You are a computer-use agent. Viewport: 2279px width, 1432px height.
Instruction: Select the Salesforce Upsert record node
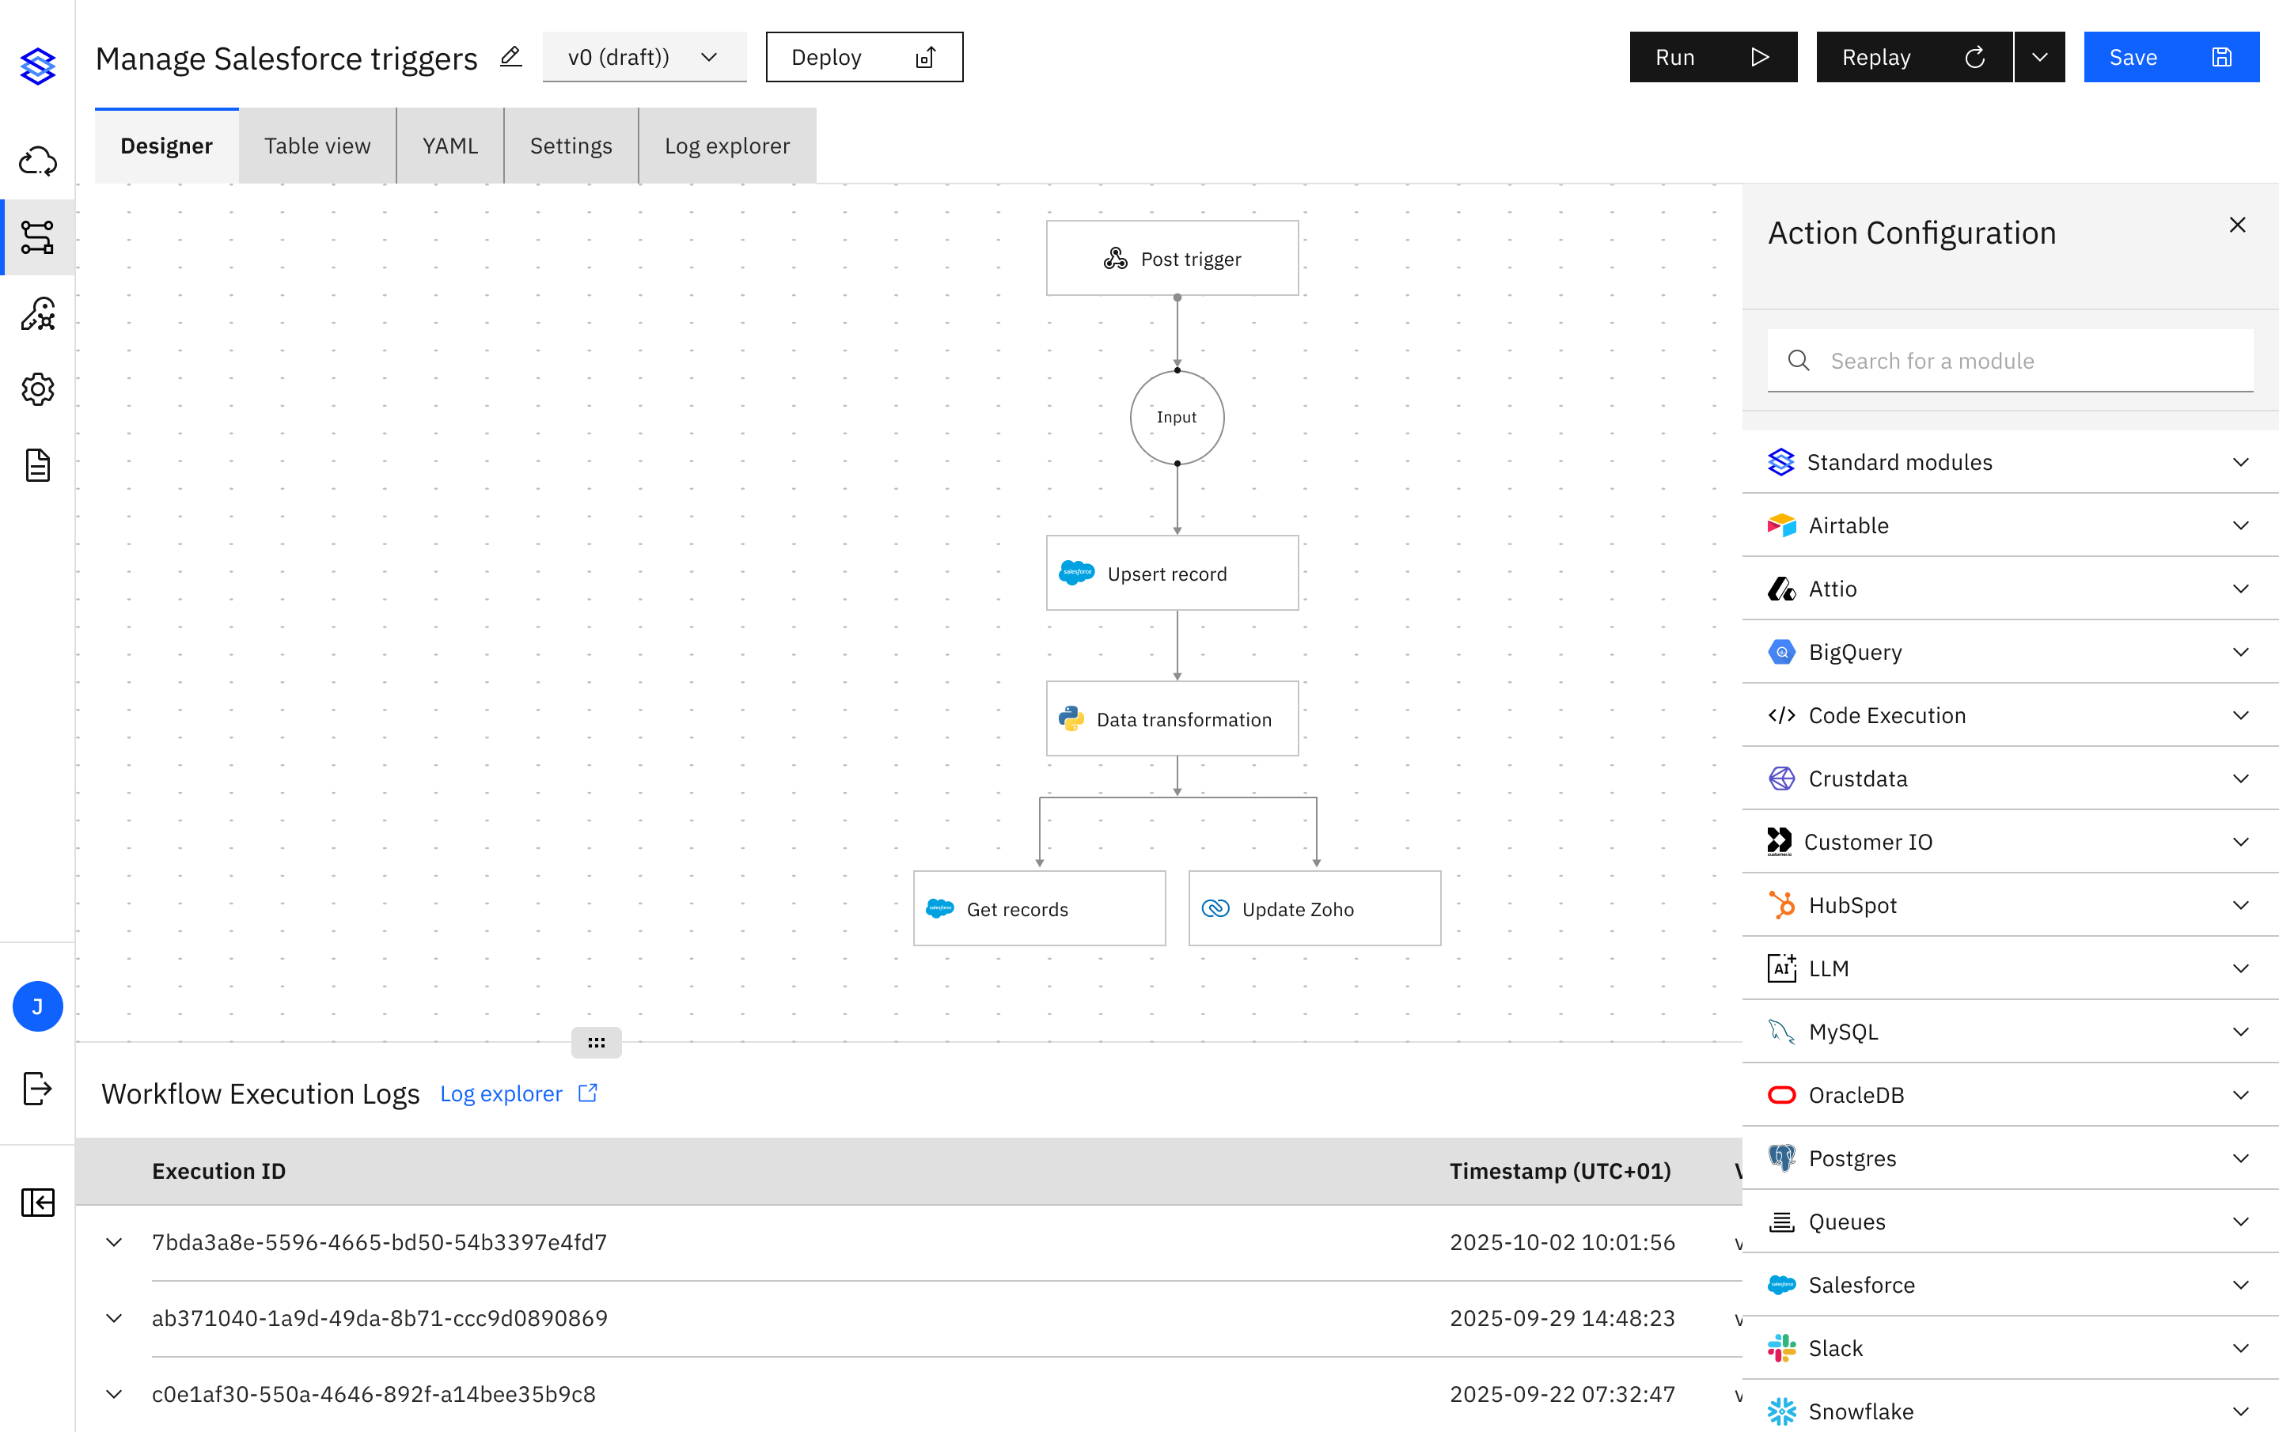pos(1173,573)
